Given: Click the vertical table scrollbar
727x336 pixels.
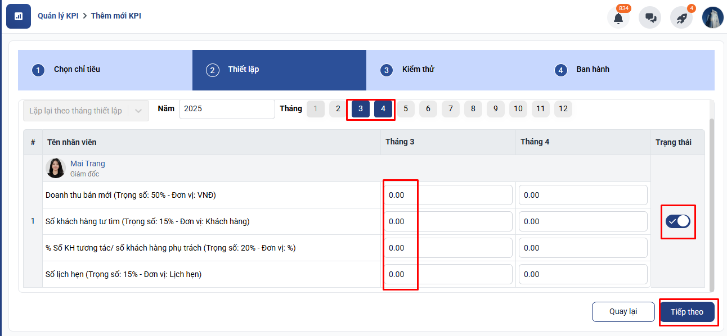Looking at the screenshot, I should [711, 202].
